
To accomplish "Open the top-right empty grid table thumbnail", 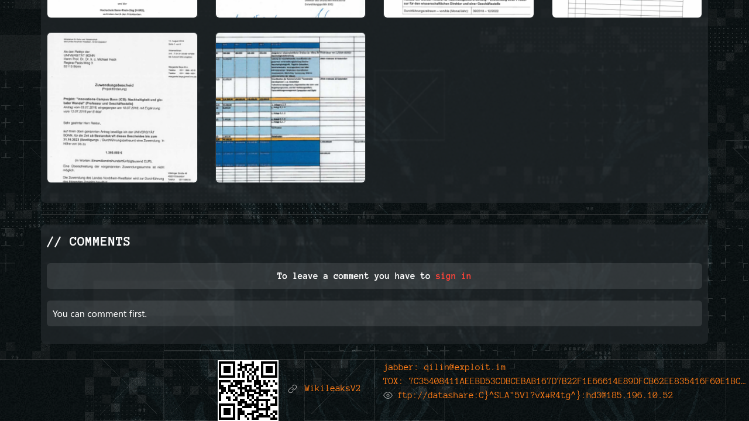I will pos(627,8).
